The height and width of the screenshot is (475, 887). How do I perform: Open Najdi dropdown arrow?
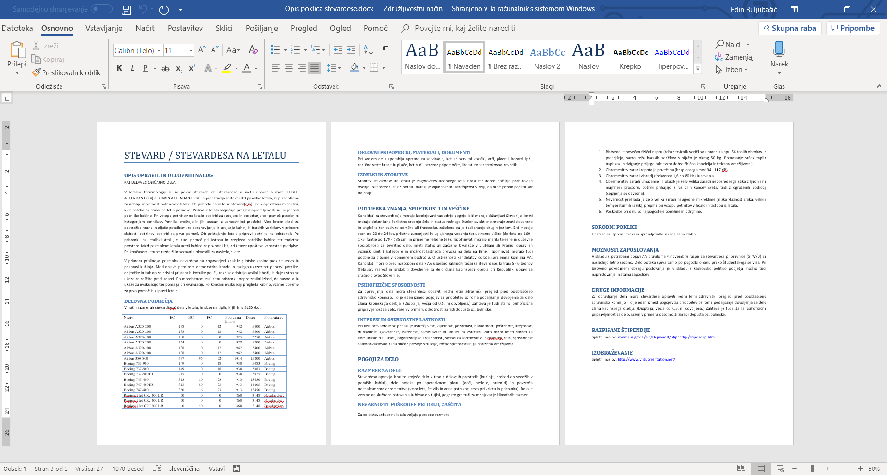coord(748,45)
